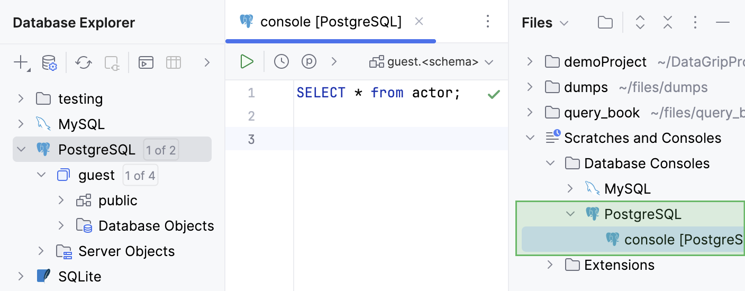
Task: Open the guest.<schema> dropdown
Action: pyautogui.click(x=432, y=62)
